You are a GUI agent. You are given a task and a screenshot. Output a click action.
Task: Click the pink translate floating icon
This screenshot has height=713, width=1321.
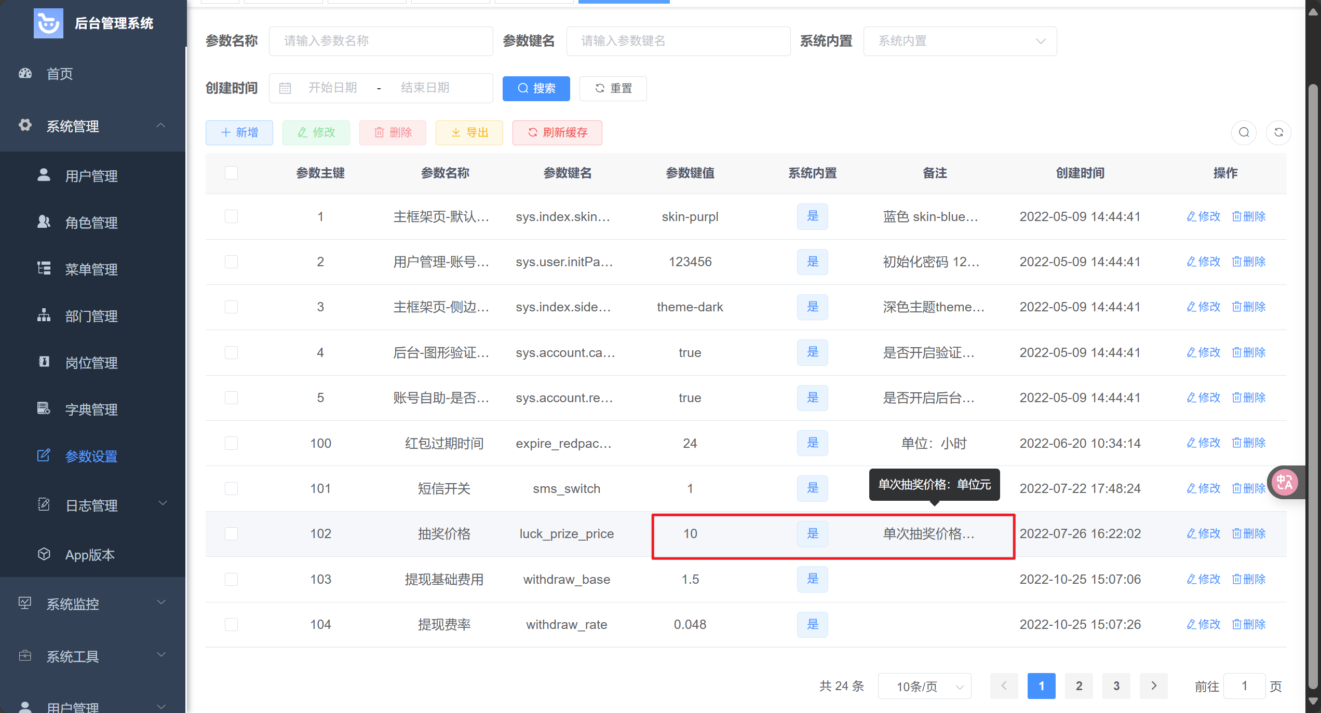pyautogui.click(x=1285, y=483)
